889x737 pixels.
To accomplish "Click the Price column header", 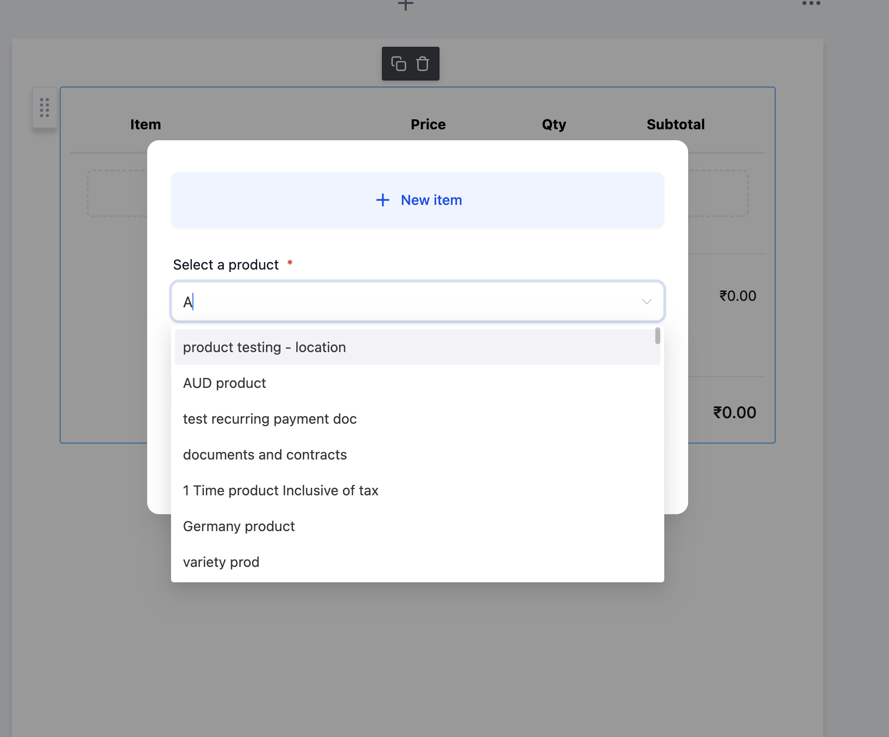I will click(428, 124).
